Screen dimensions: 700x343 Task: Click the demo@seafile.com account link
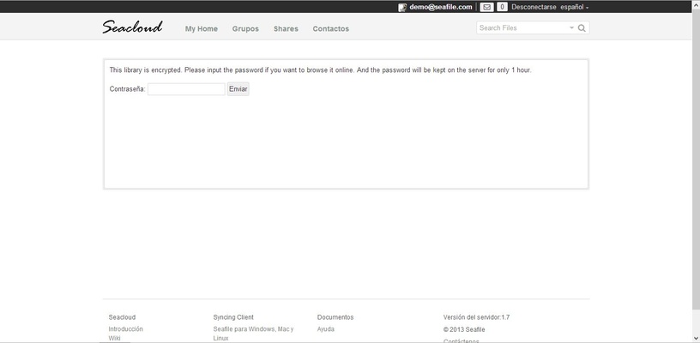pyautogui.click(x=441, y=7)
